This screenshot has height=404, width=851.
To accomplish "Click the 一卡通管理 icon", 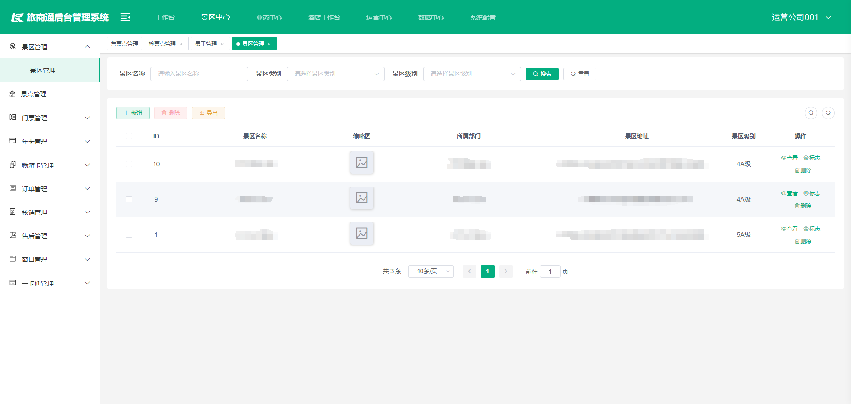I will point(13,283).
